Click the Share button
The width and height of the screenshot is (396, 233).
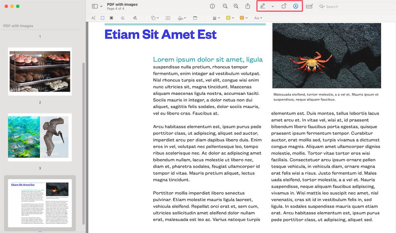pos(247,6)
